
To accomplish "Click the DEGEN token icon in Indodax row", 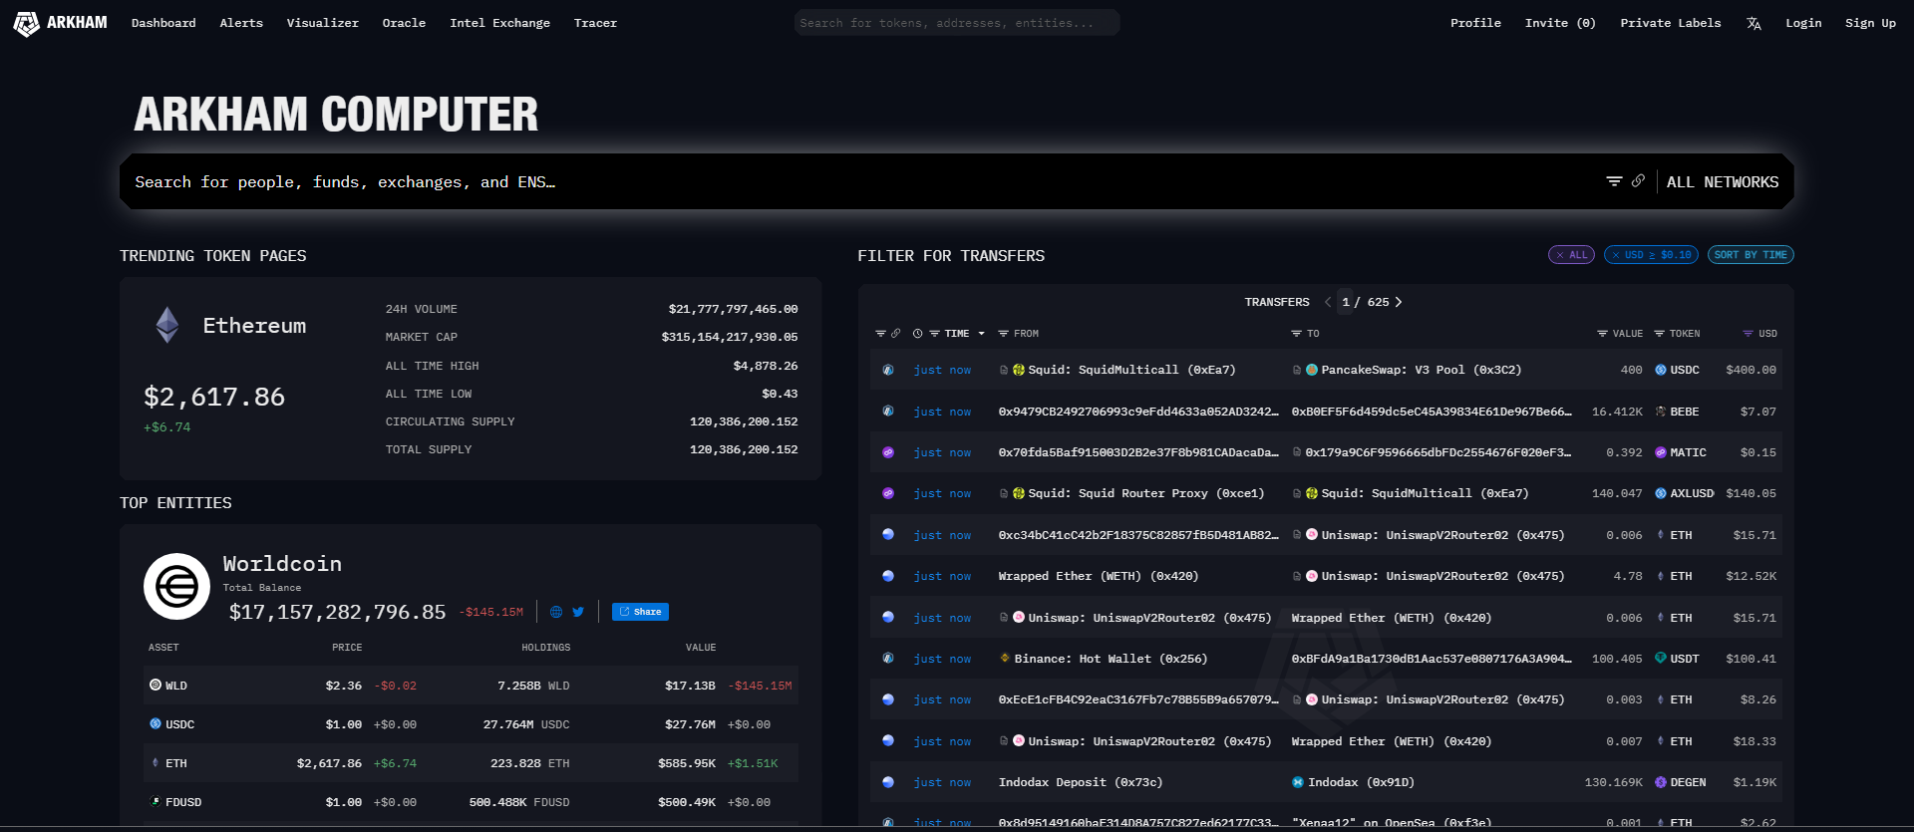I will pyautogui.click(x=1661, y=782).
